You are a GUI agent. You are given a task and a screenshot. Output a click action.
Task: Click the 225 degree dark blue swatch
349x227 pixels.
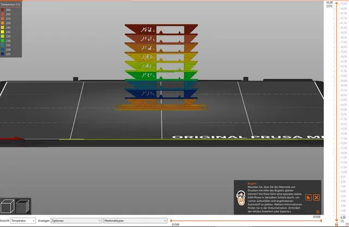pyautogui.click(x=2, y=54)
